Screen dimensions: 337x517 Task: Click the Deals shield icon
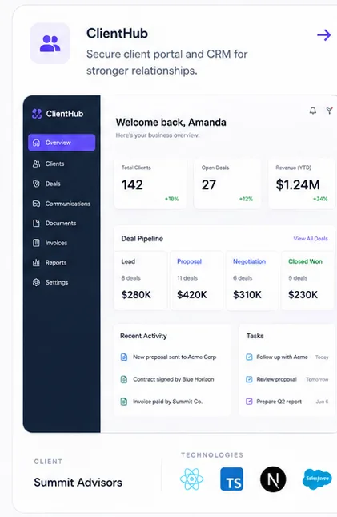click(36, 184)
